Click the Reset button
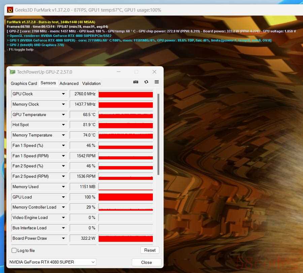 pos(150,250)
